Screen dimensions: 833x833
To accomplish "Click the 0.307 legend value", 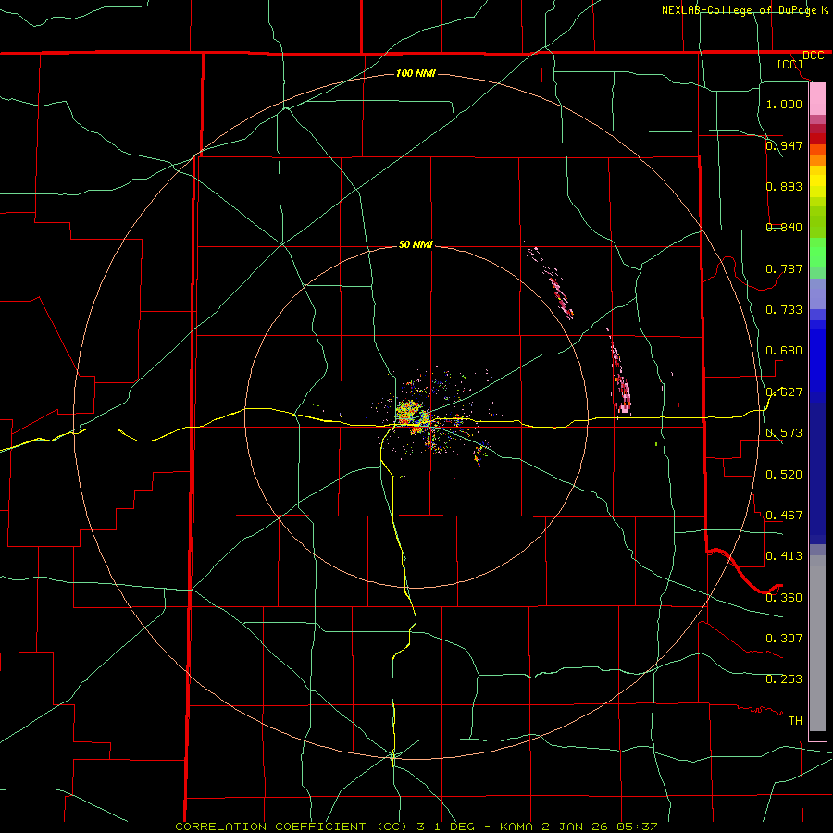I will [x=784, y=639].
